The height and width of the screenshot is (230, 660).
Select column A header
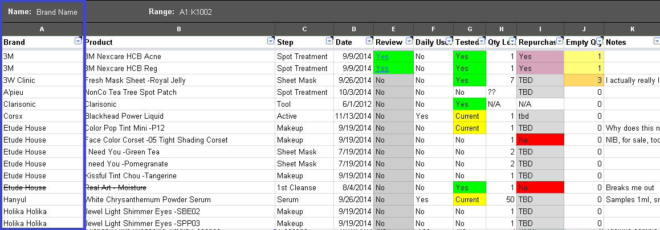click(x=42, y=29)
